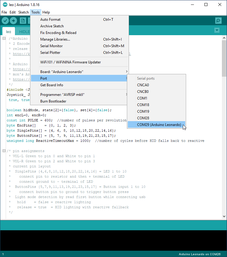Viewport: 227px width, 257px height.
Task: Click the 'boolean hidMode' code line
Action: 59,110
